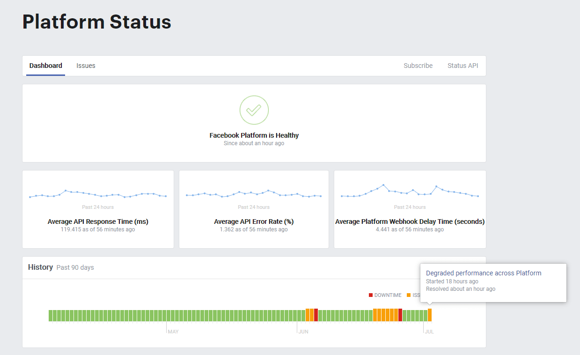
Task: Click the red DOWNTIME legend swatch
Action: click(x=371, y=295)
